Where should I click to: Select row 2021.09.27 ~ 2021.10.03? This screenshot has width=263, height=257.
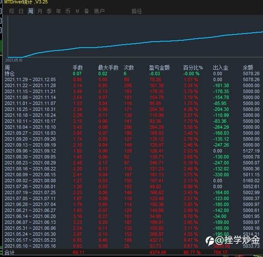pyautogui.click(x=132, y=133)
